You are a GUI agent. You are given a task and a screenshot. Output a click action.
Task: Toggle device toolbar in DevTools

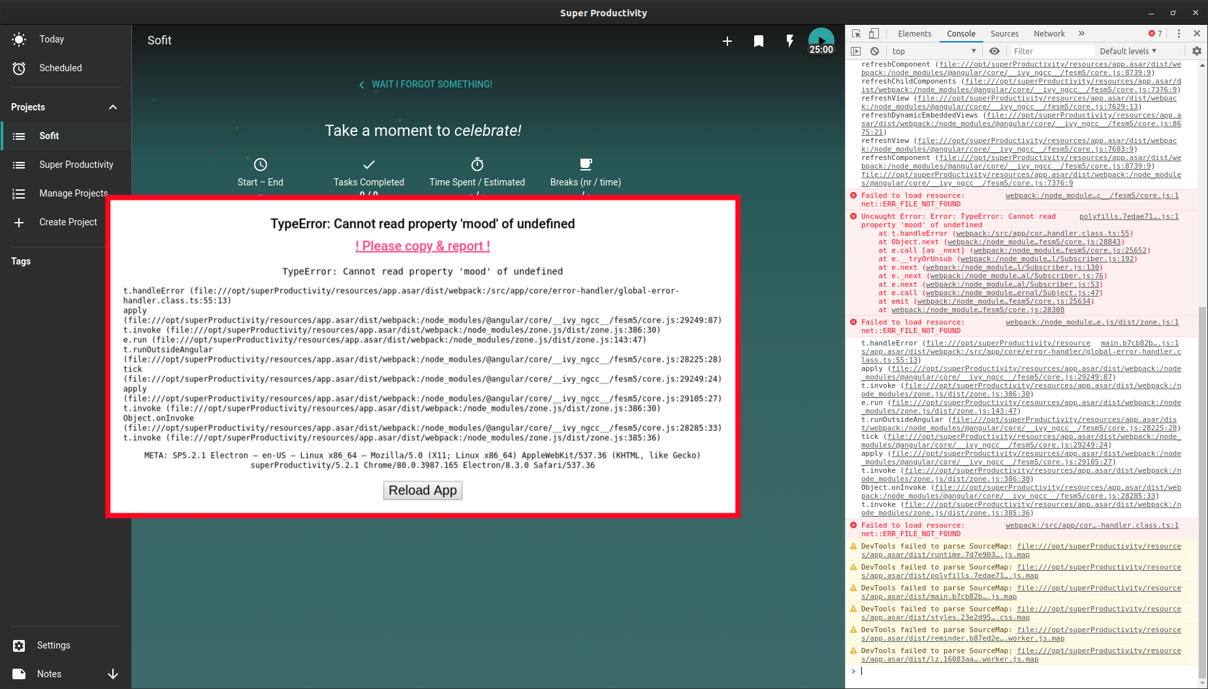(x=874, y=33)
